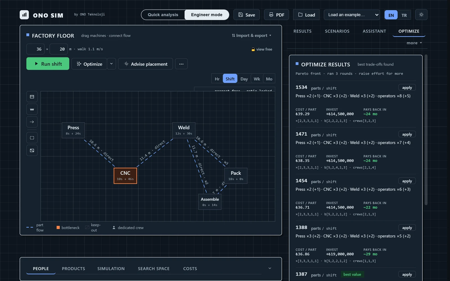This screenshot has height=281, width=450.
Task: Select the conveyor tool icon
Action: coord(32,109)
